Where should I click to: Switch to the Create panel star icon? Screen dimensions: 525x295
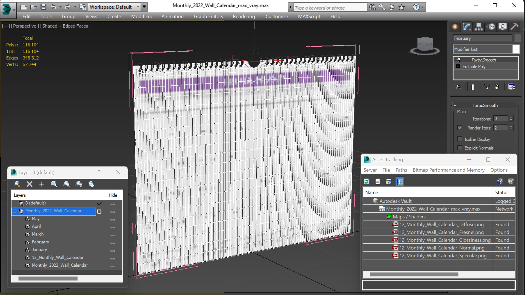455,26
